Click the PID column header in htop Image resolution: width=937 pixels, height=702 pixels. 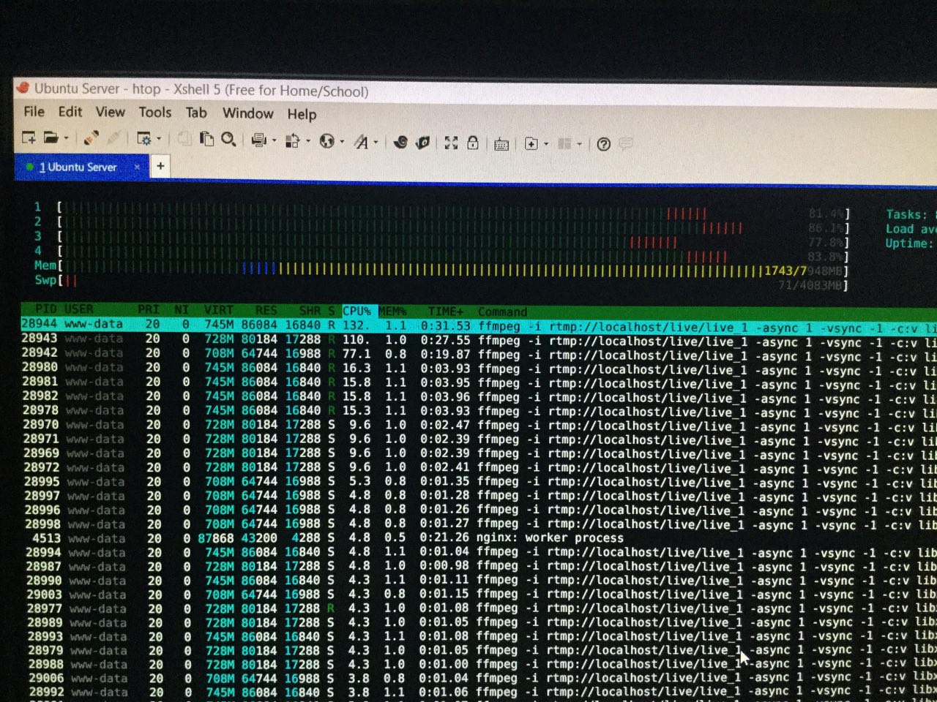point(46,309)
